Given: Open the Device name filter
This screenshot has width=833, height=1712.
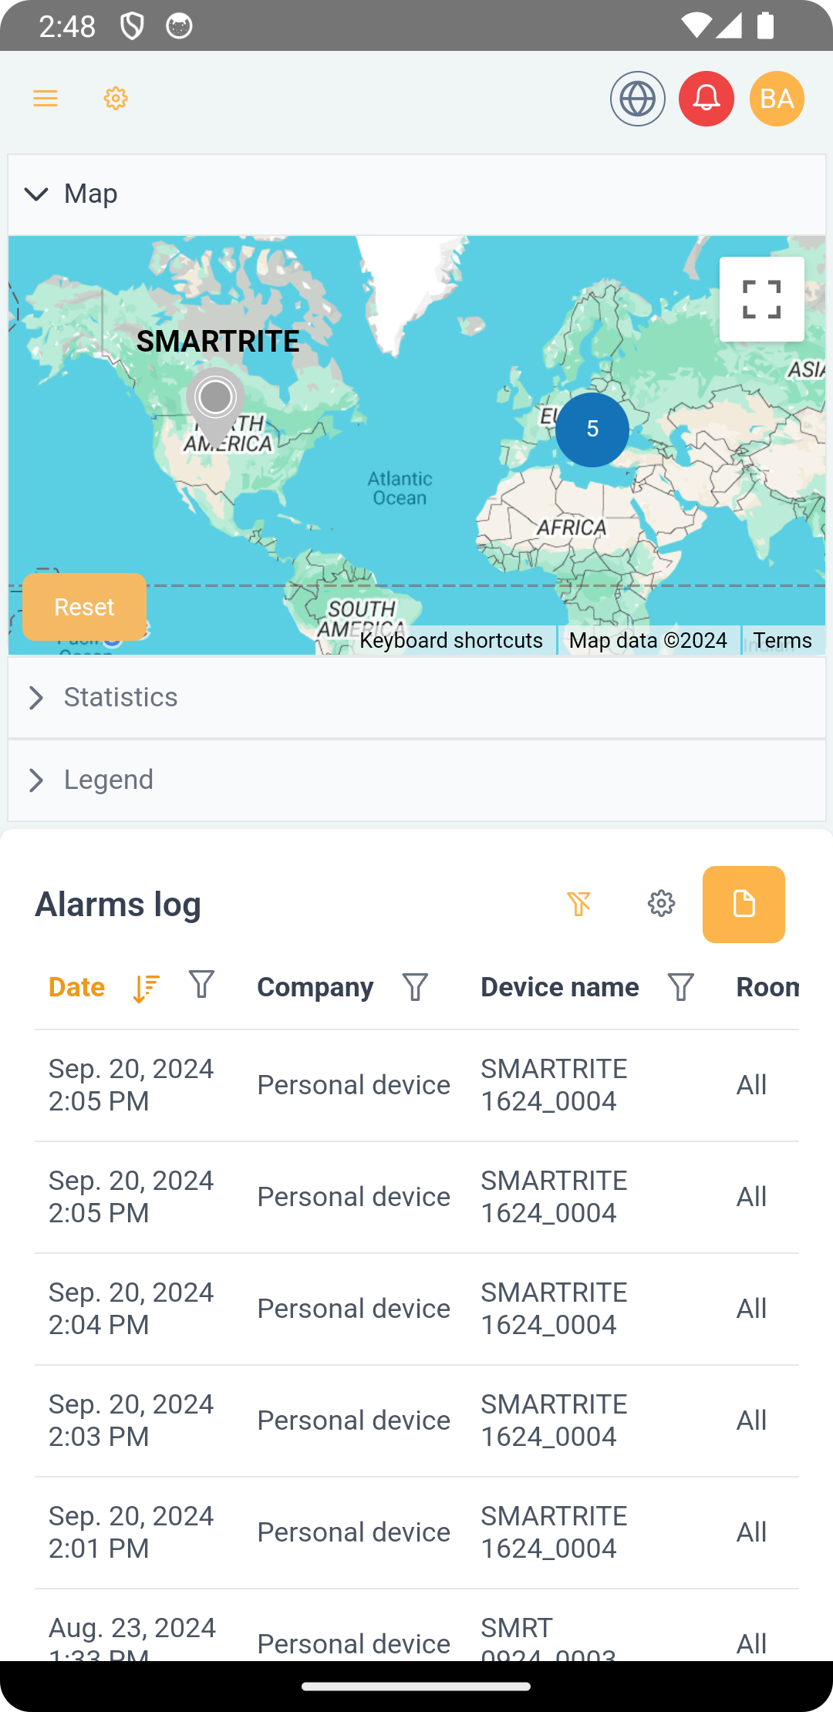Looking at the screenshot, I should [680, 986].
